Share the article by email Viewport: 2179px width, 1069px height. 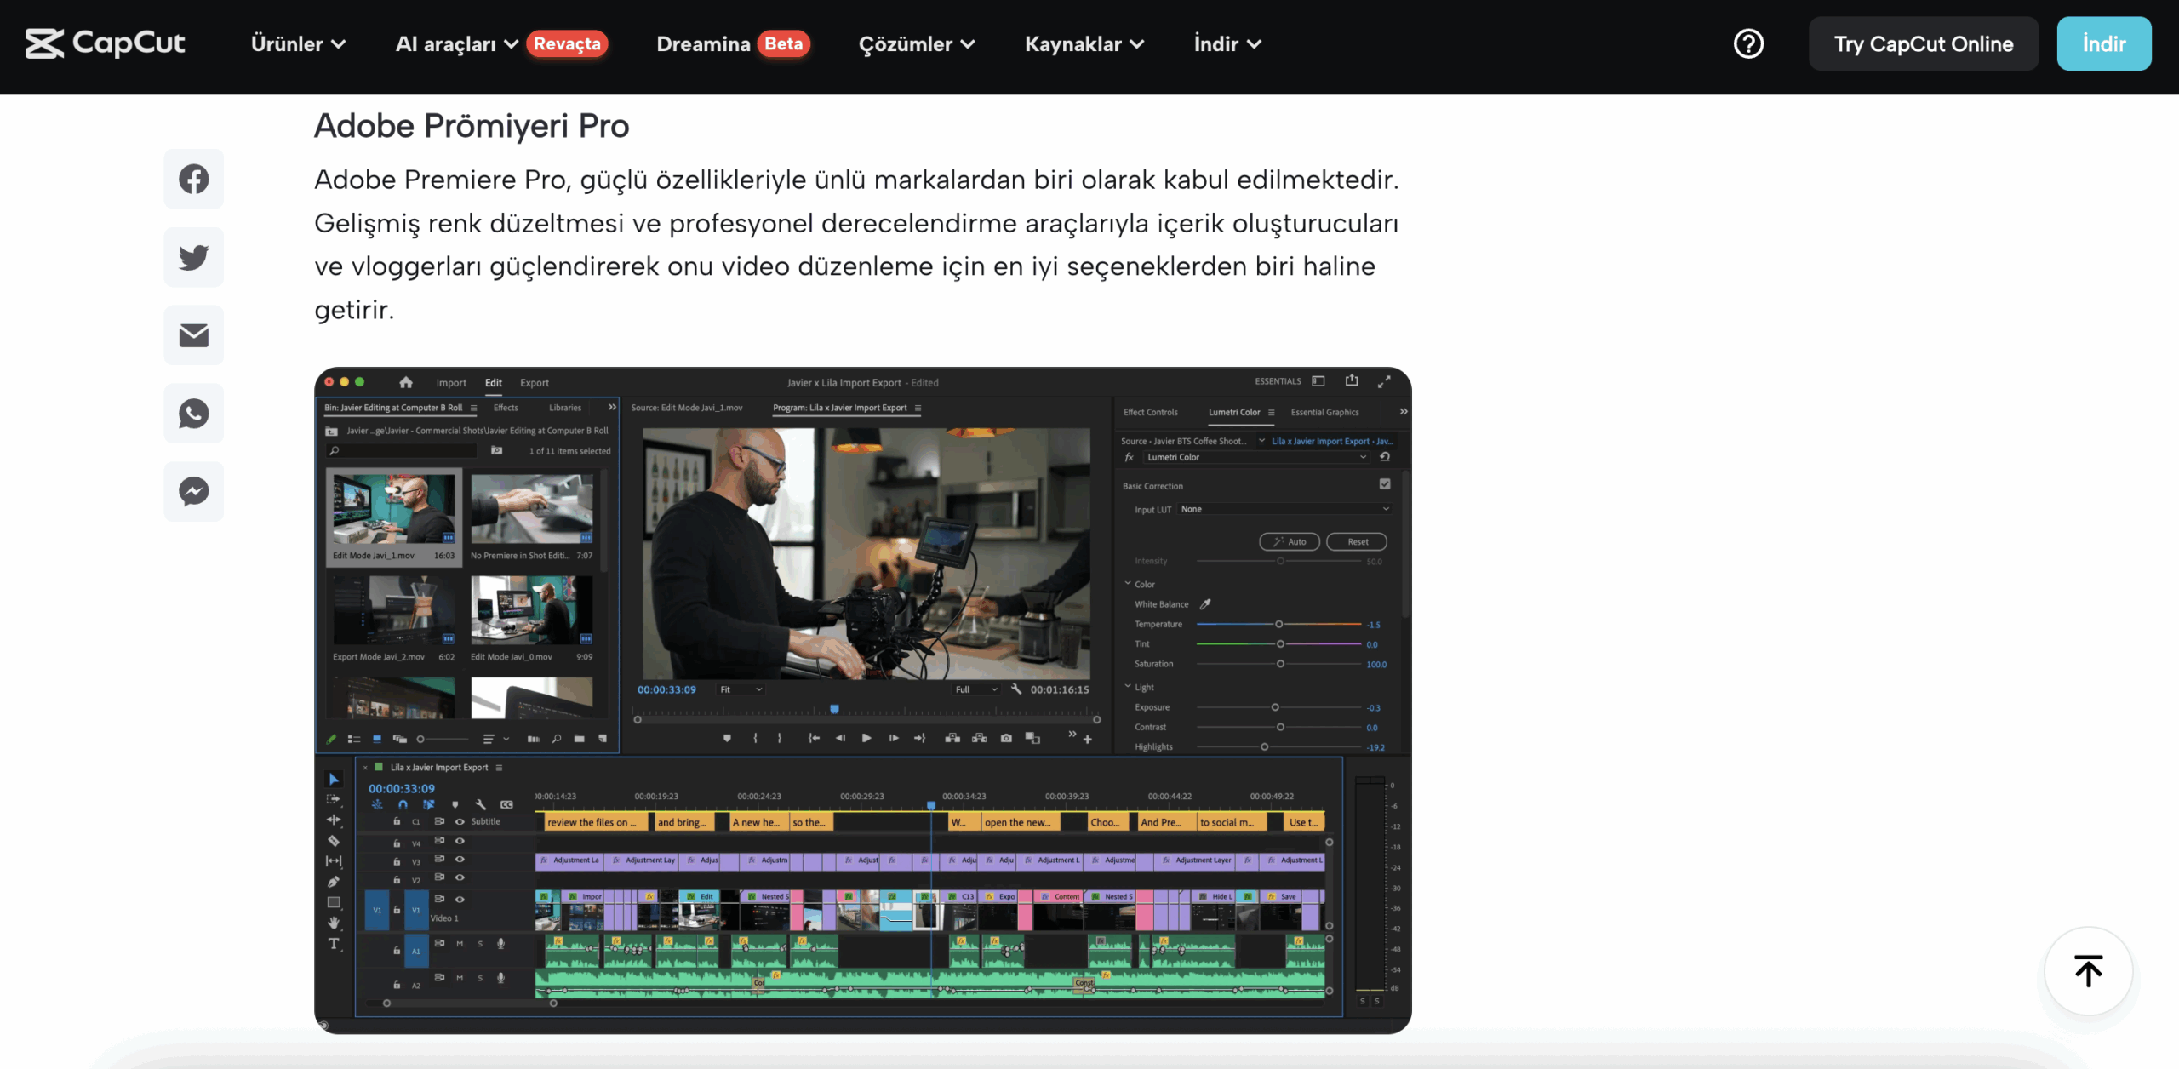(x=194, y=335)
